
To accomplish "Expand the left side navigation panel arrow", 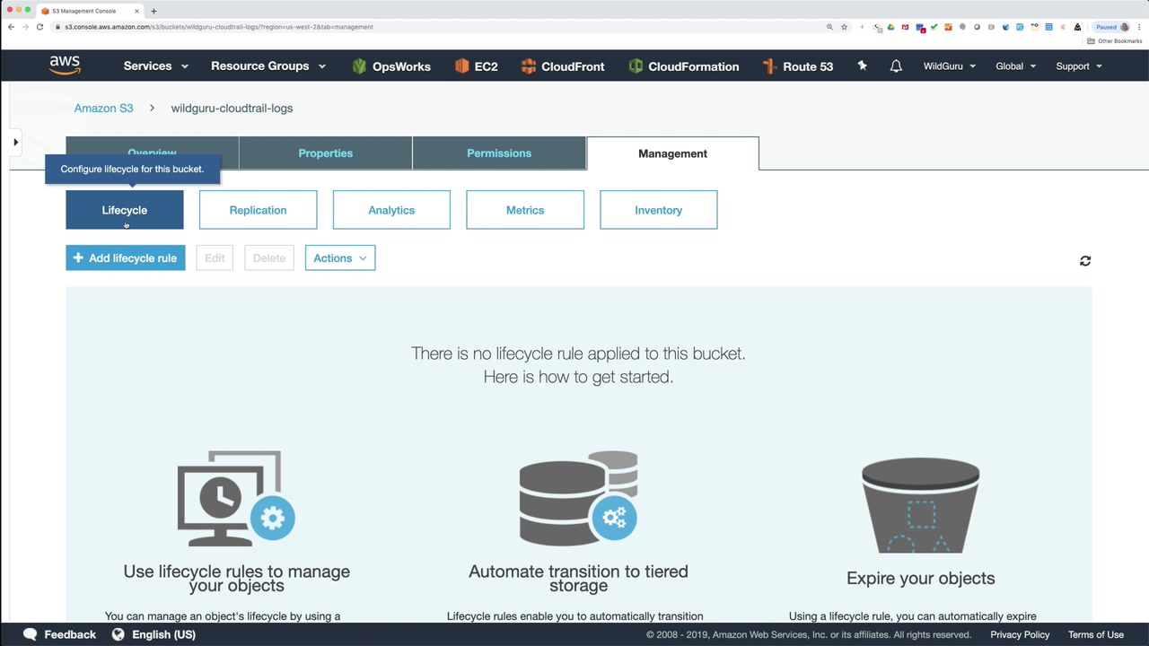I will (15, 142).
